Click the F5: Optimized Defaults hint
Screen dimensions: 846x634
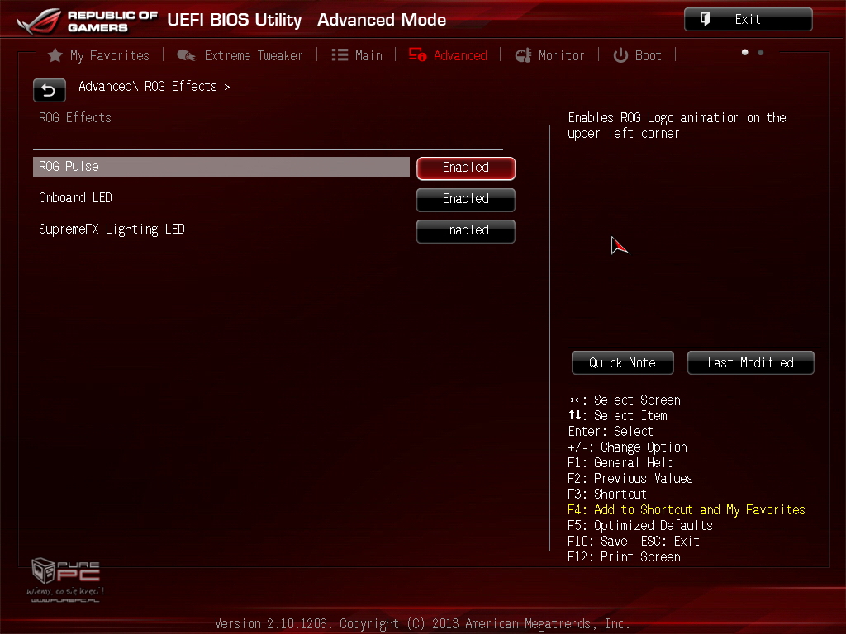[640, 526]
